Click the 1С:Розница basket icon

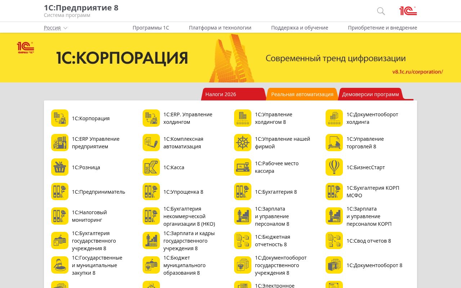60,167
